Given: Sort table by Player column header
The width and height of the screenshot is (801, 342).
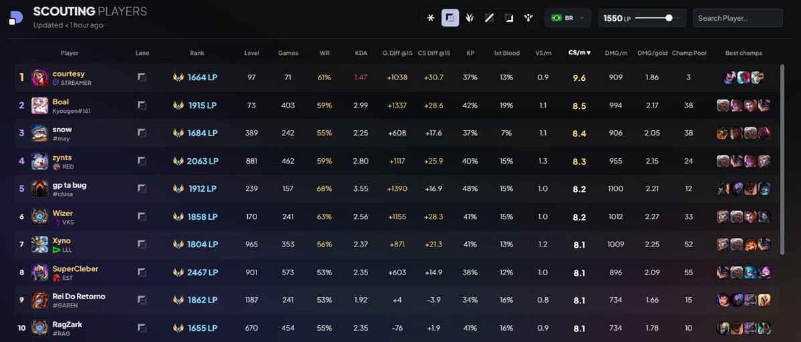Looking at the screenshot, I should click(x=69, y=53).
